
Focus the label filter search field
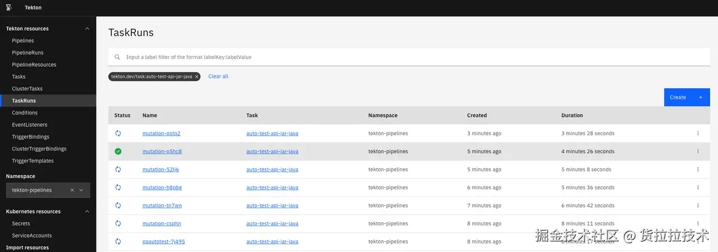[409, 57]
